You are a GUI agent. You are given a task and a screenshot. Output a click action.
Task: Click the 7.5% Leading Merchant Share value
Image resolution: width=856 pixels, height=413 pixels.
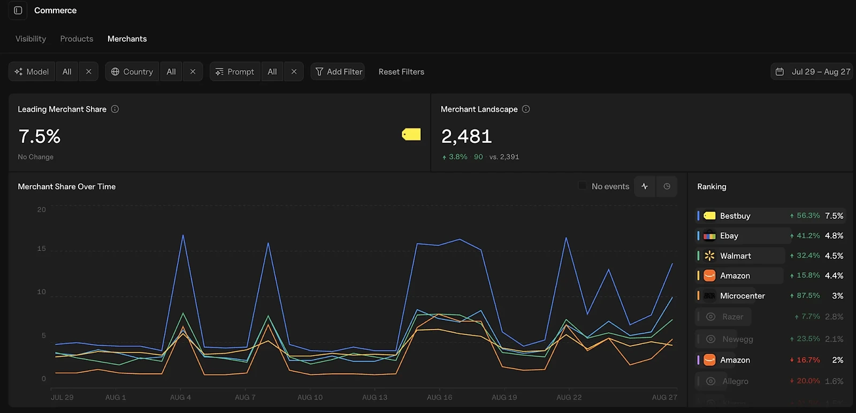pyautogui.click(x=39, y=136)
